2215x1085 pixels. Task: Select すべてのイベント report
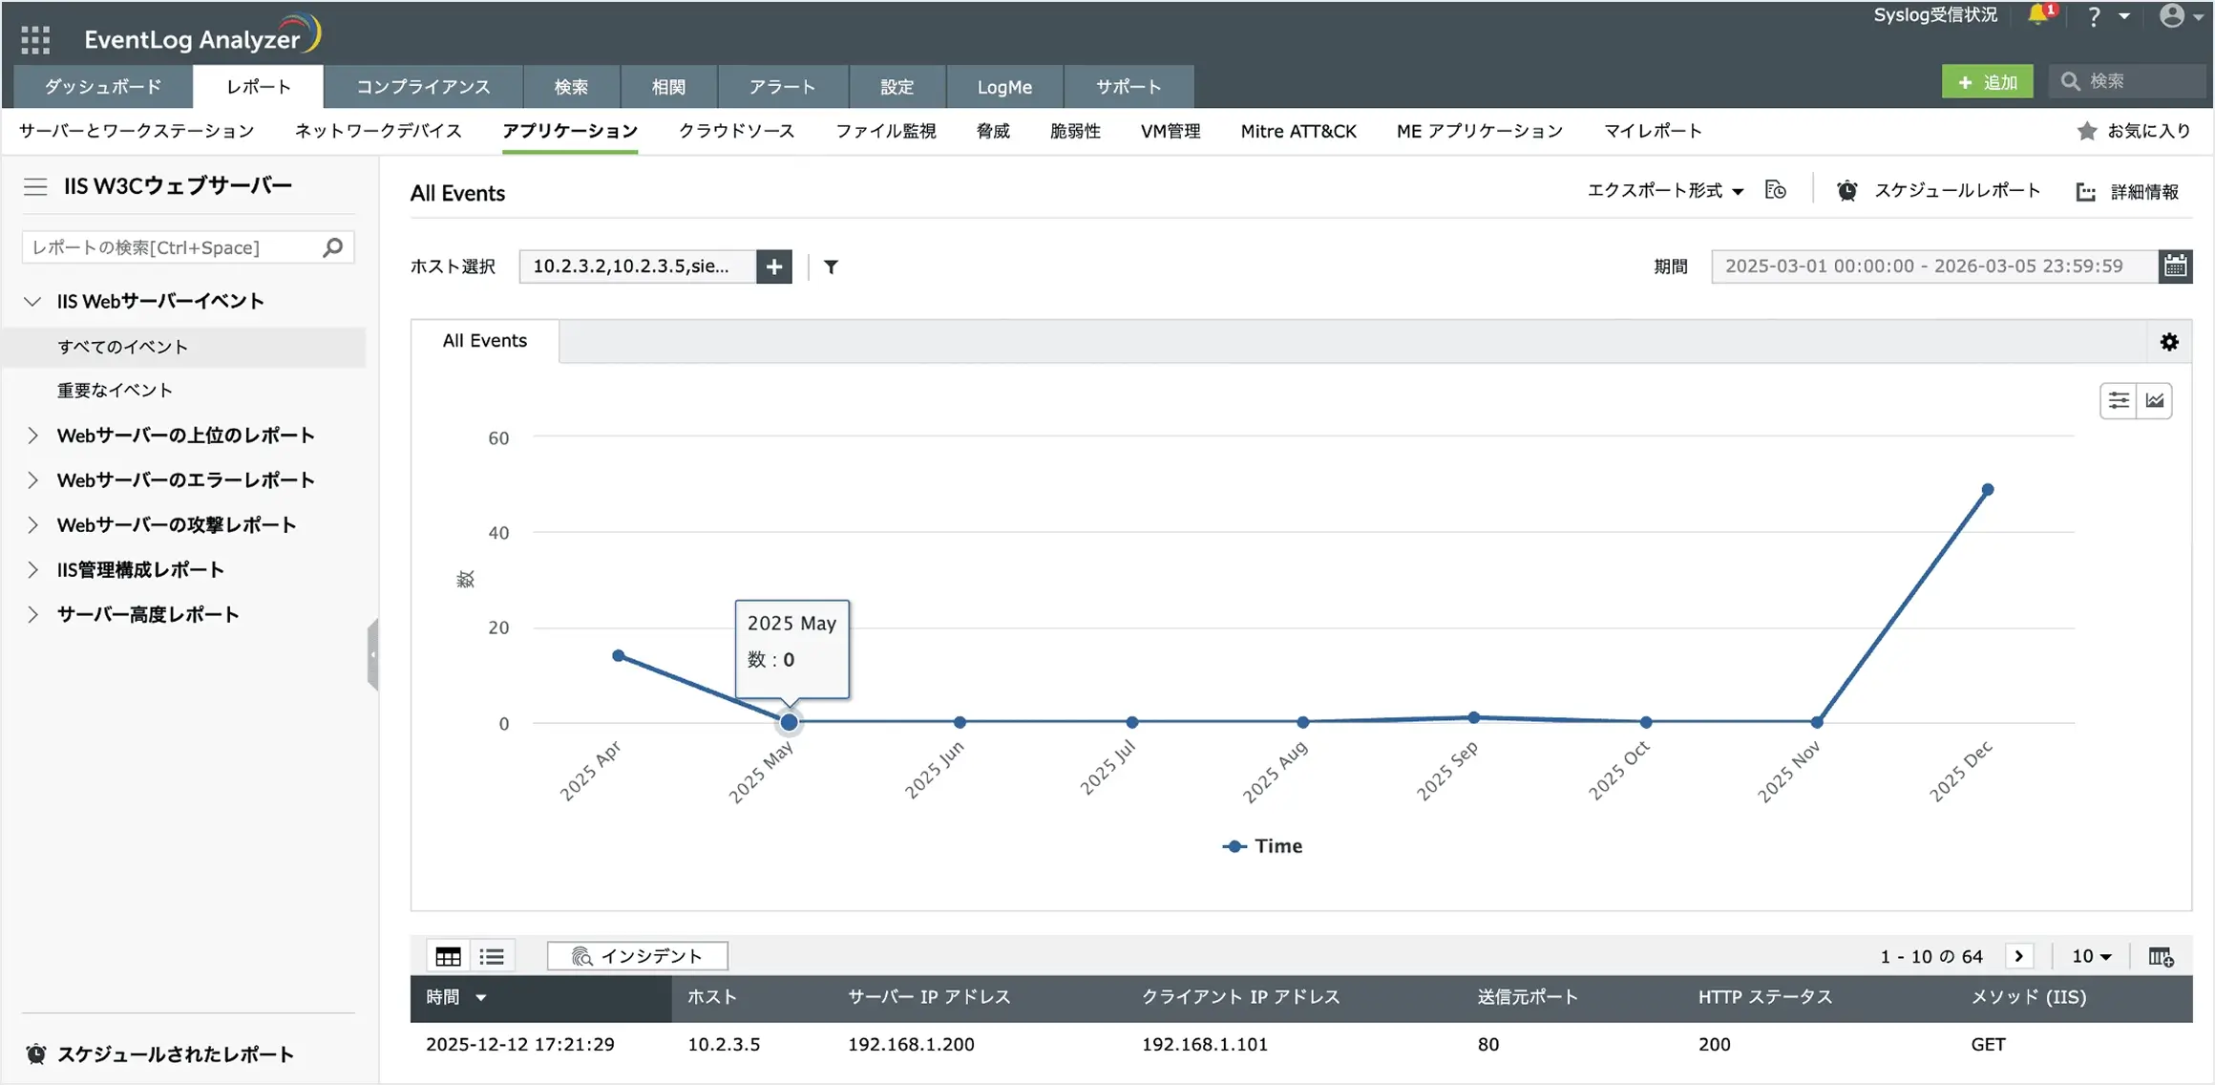(184, 347)
